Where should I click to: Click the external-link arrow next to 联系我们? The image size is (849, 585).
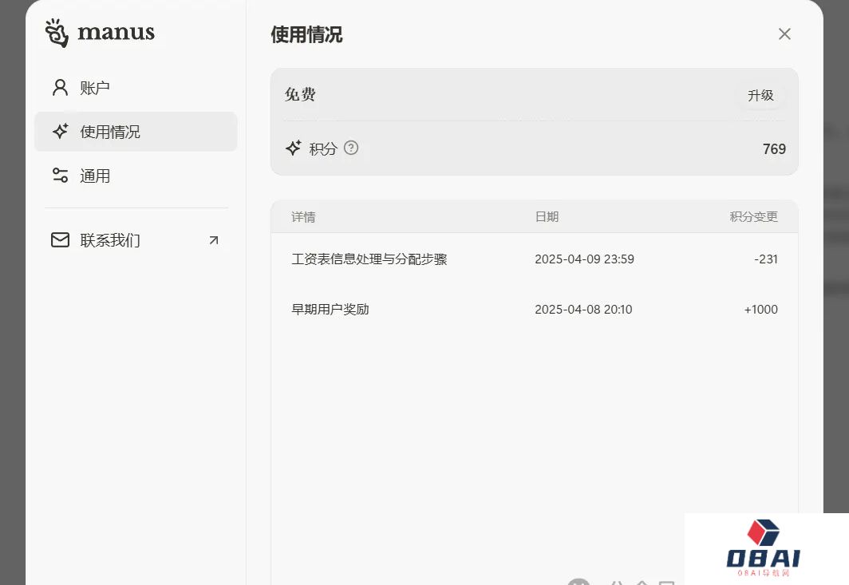pyautogui.click(x=214, y=240)
